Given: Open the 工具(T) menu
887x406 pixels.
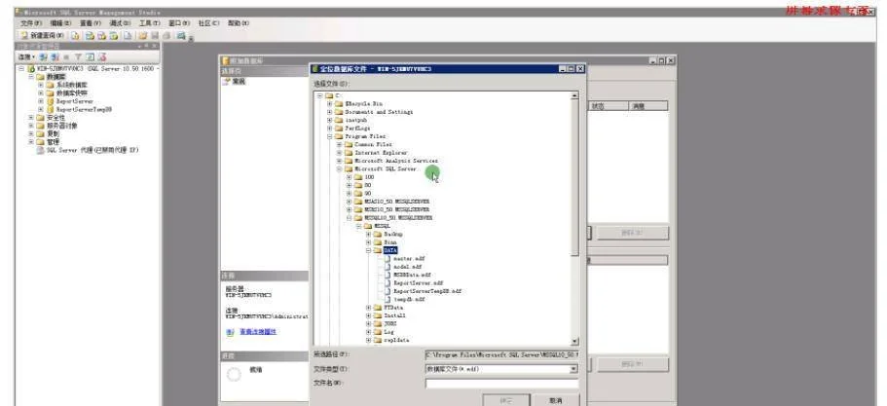Looking at the screenshot, I should pos(149,22).
